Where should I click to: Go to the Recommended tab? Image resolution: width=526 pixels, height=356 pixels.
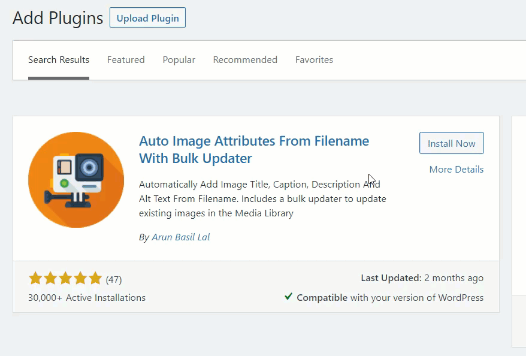pyautogui.click(x=245, y=60)
